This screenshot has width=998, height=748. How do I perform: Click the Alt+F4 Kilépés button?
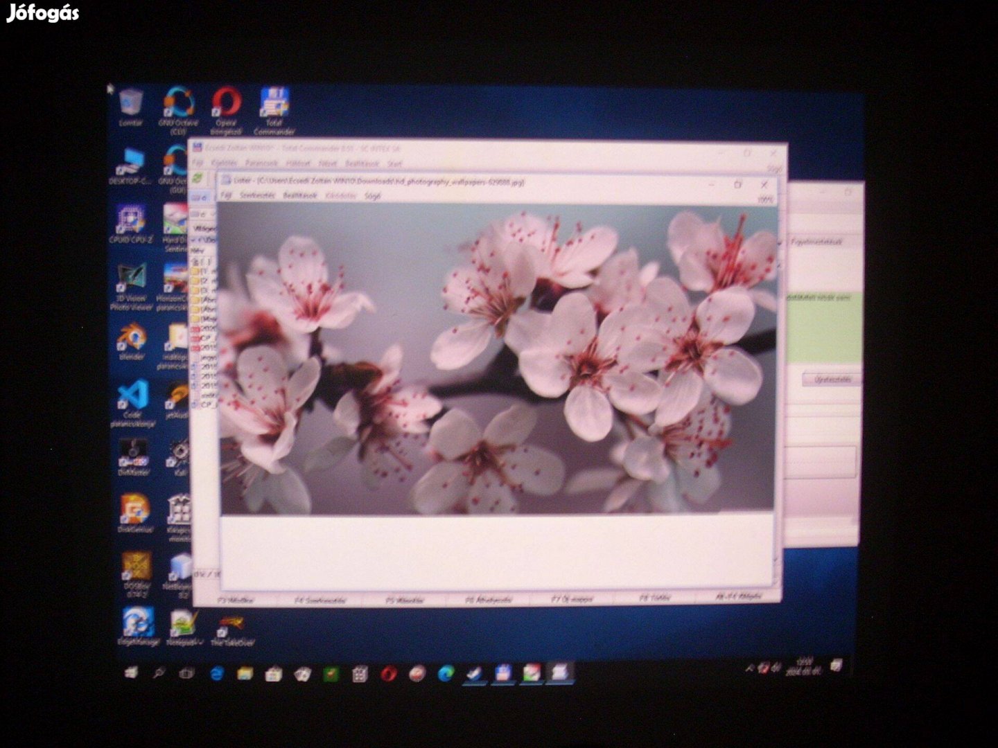coord(739,596)
